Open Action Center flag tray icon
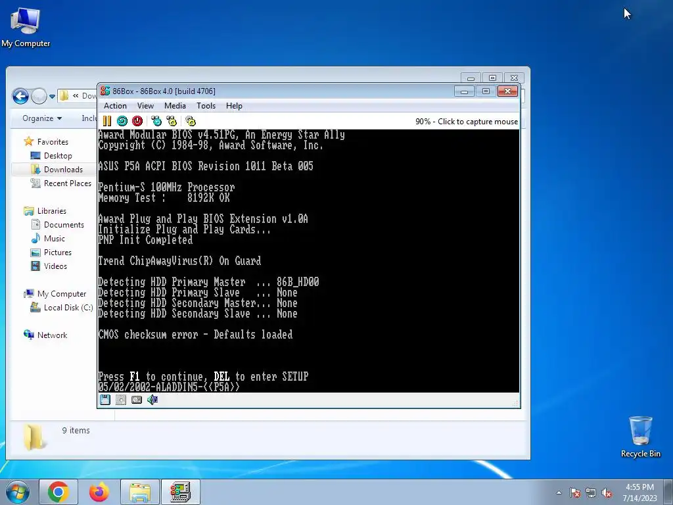This screenshot has width=673, height=505. pos(575,493)
